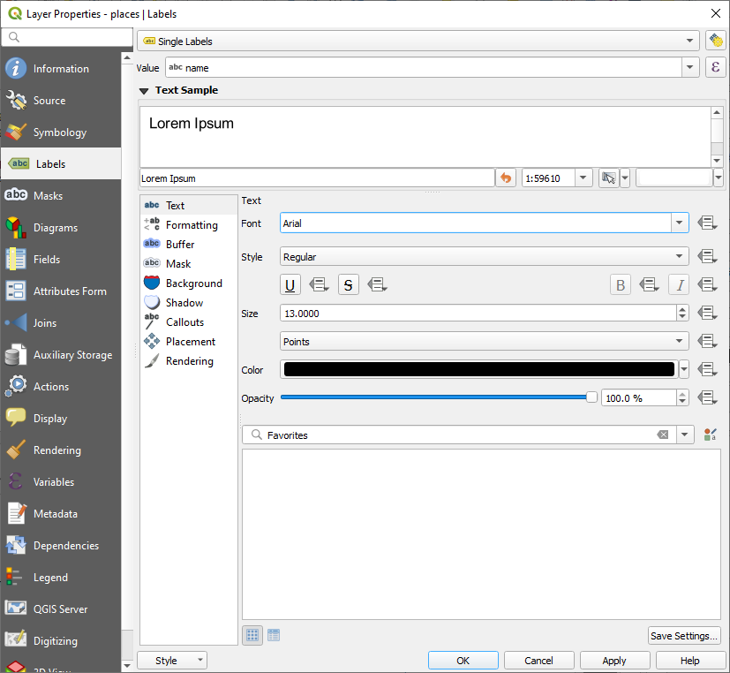
Task: Switch styles panel to list view
Action: (274, 635)
